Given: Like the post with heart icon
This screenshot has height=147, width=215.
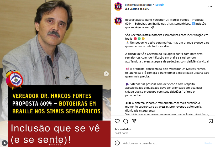Looking at the screenshot, I should click(117, 121).
